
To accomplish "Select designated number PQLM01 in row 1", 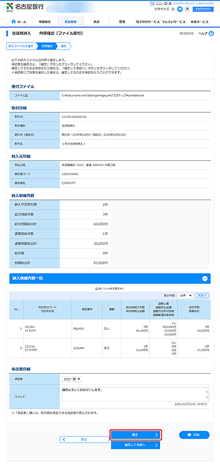I will point(78,329).
